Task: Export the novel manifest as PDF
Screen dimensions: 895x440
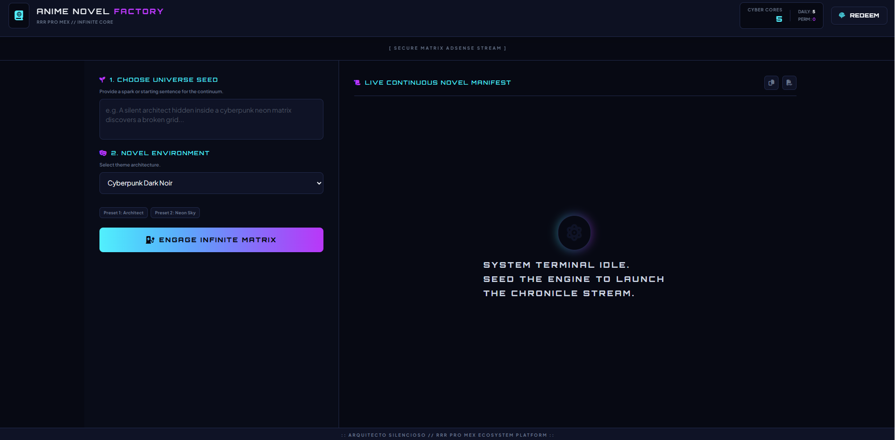Action: pos(789,83)
